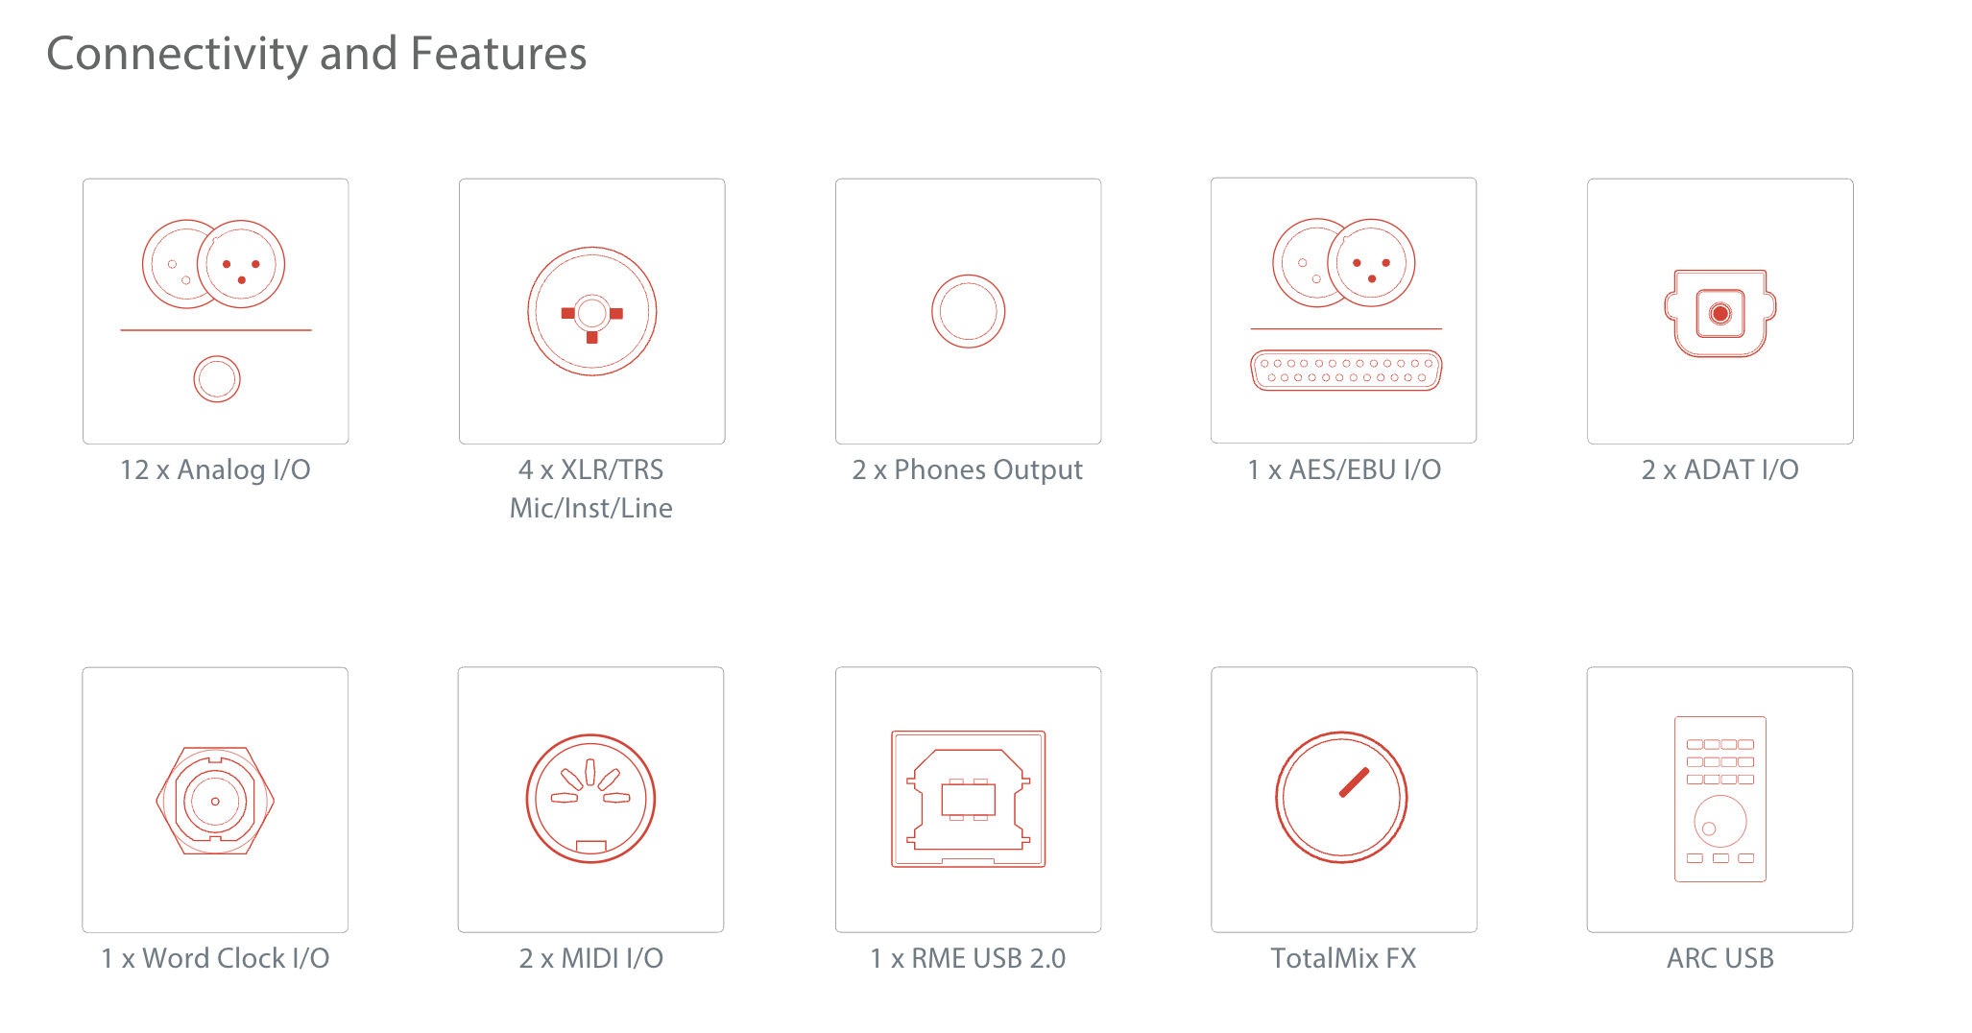Screen dimensions: 1972x1033
Task: Click the ADAT optical port icon
Action: click(1719, 311)
